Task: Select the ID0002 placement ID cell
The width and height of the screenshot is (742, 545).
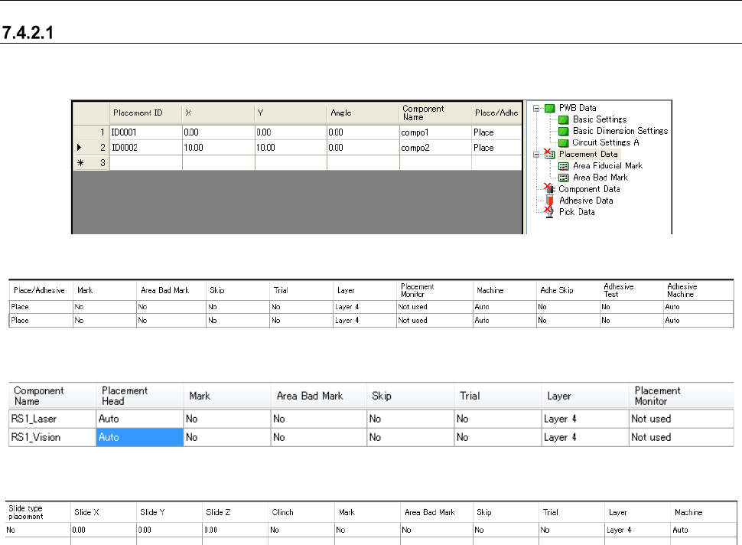Action: point(145,148)
